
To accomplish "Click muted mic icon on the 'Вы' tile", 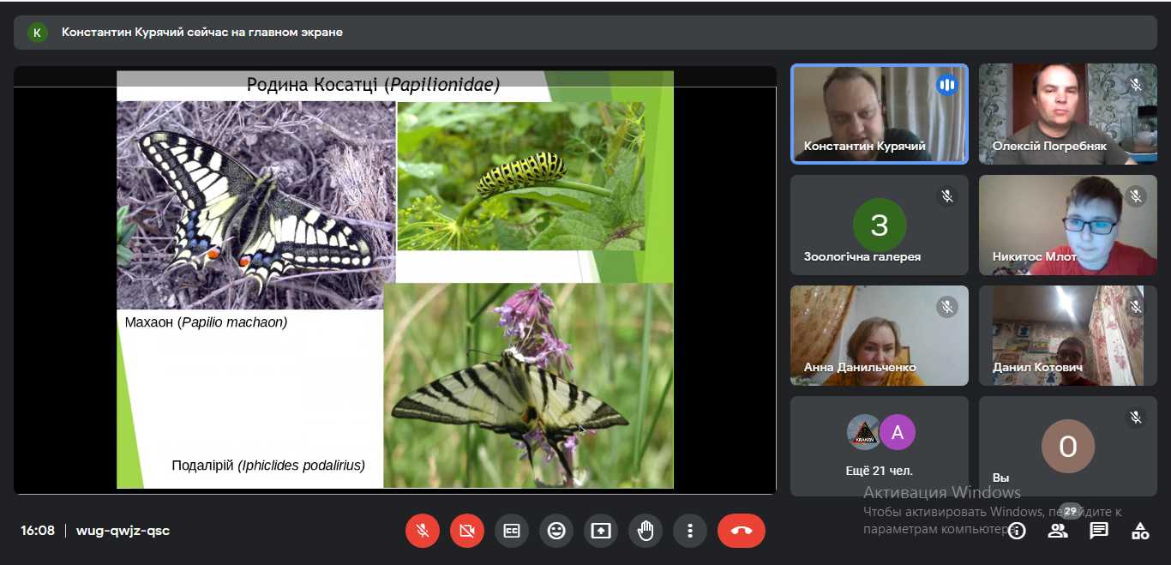I will (1136, 417).
